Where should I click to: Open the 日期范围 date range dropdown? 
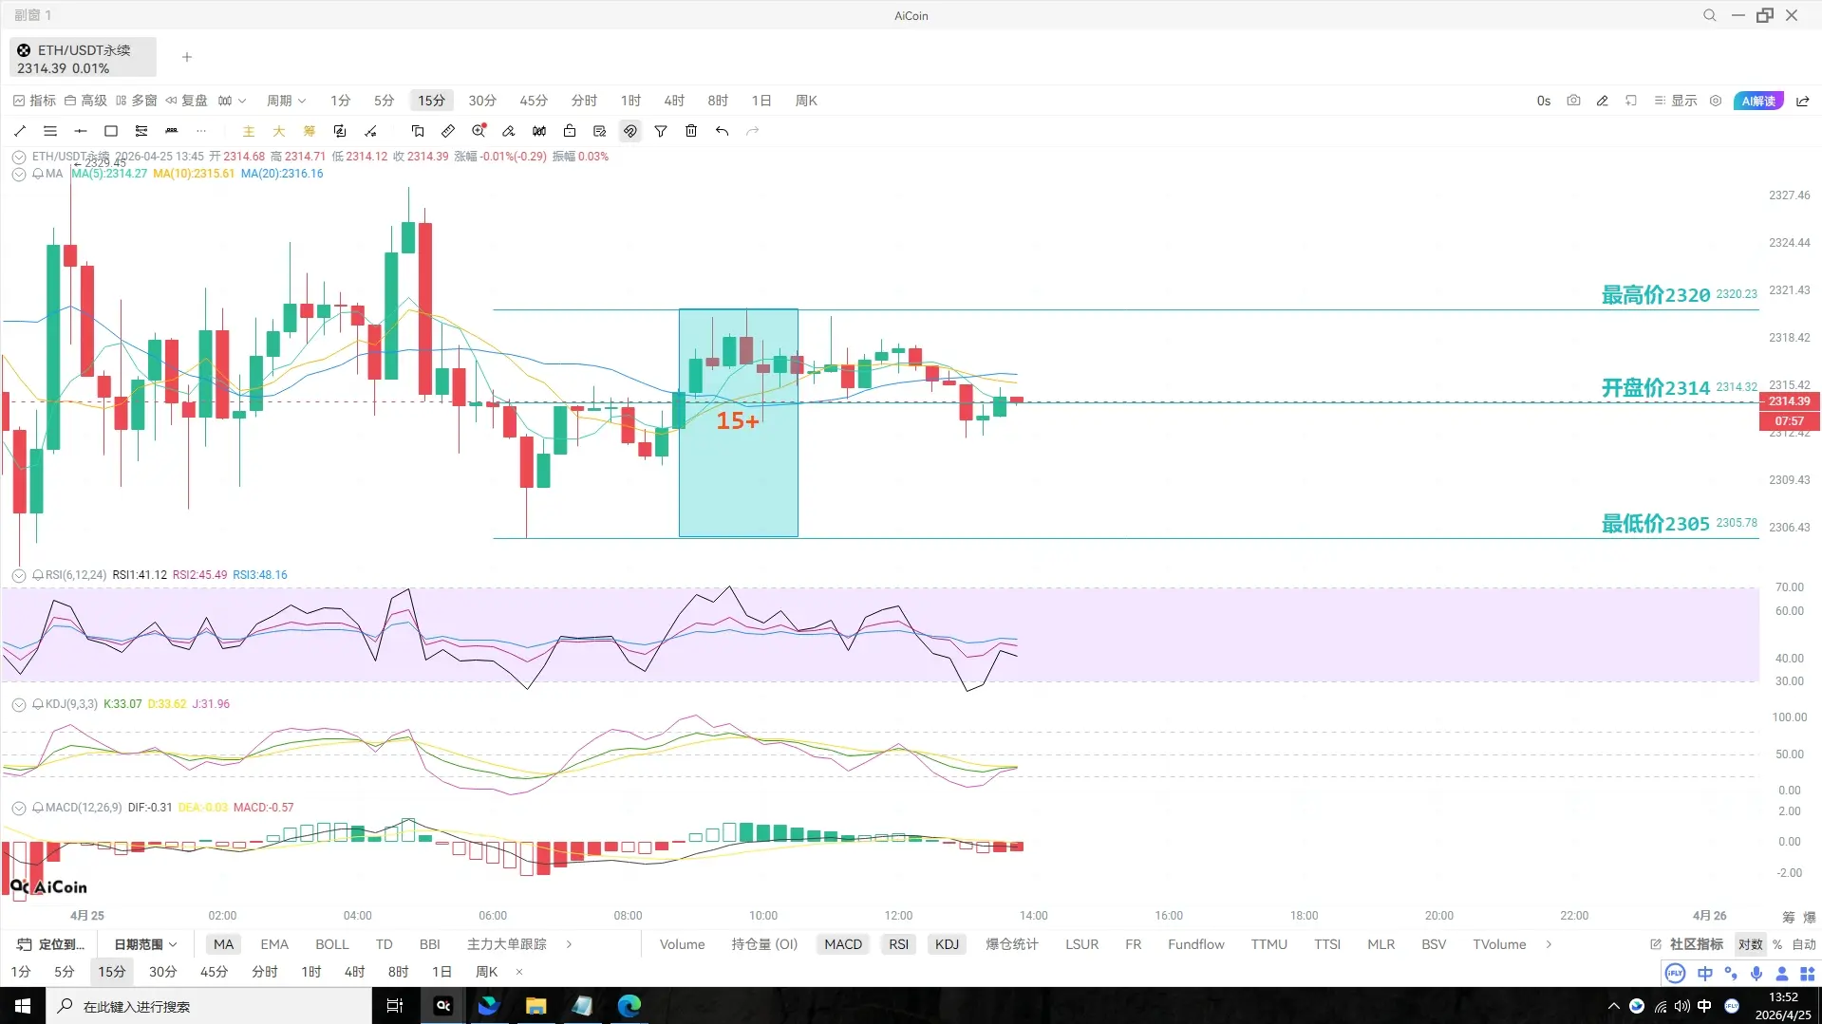[x=145, y=944]
